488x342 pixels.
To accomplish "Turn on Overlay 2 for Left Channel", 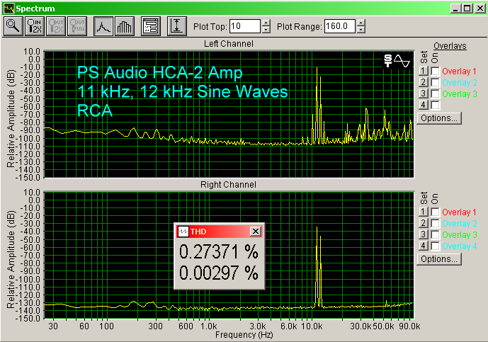I will [x=435, y=83].
